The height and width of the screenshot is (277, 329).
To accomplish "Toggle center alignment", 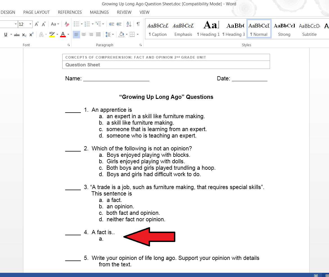I will click(x=84, y=34).
